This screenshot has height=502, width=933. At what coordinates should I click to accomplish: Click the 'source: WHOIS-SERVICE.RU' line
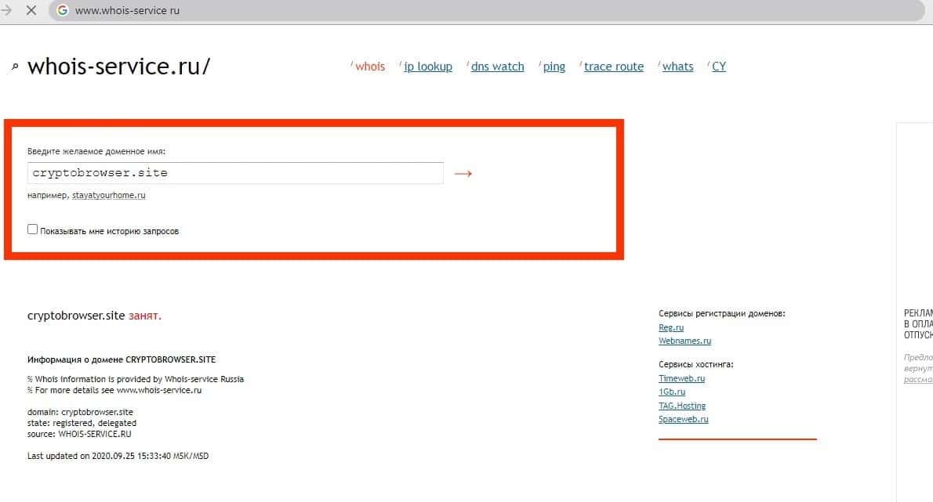[x=79, y=434]
